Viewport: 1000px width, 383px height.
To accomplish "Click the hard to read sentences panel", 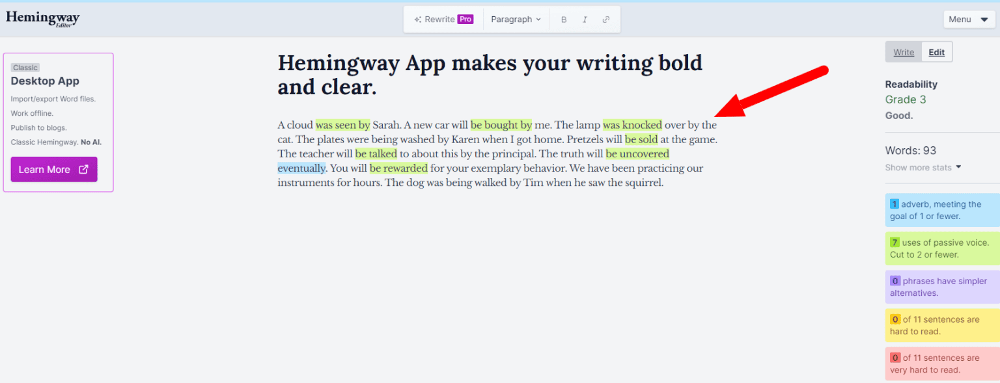I will click(942, 325).
